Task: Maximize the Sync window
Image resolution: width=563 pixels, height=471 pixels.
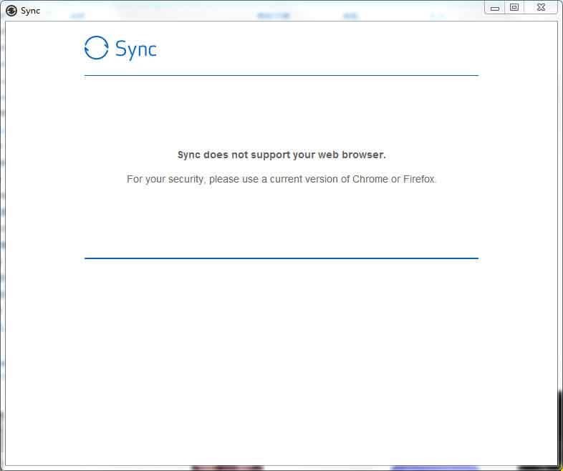Action: (x=514, y=8)
